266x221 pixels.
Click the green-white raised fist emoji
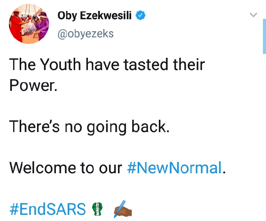97,209
